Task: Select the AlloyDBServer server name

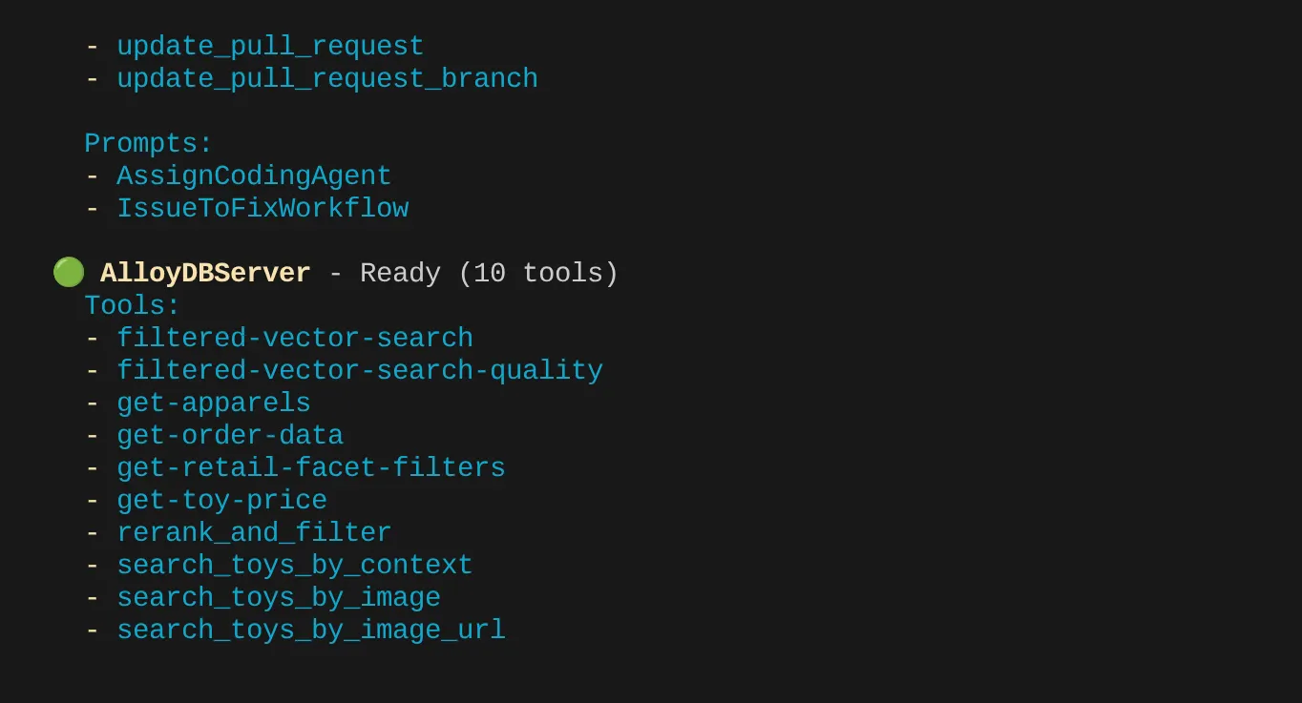Action: click(205, 274)
